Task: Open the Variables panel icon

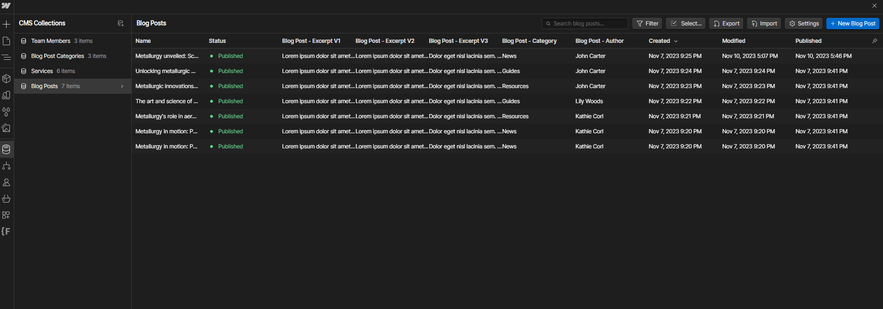Action: (x=6, y=95)
